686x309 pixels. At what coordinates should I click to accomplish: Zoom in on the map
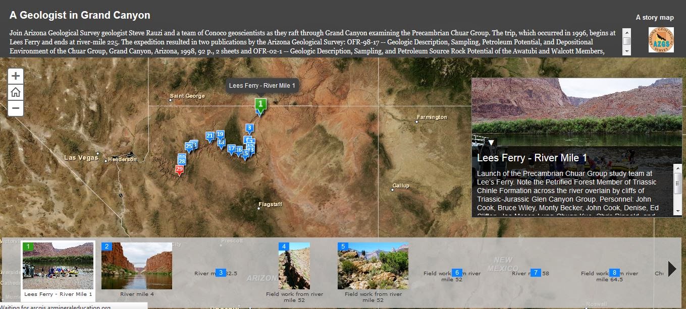point(16,76)
